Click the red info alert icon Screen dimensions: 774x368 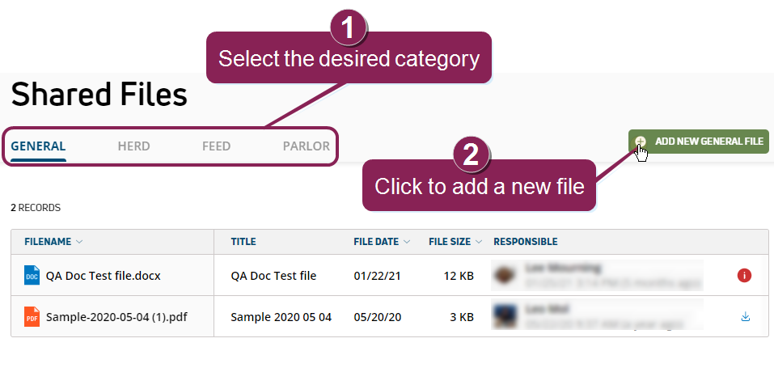(x=745, y=276)
